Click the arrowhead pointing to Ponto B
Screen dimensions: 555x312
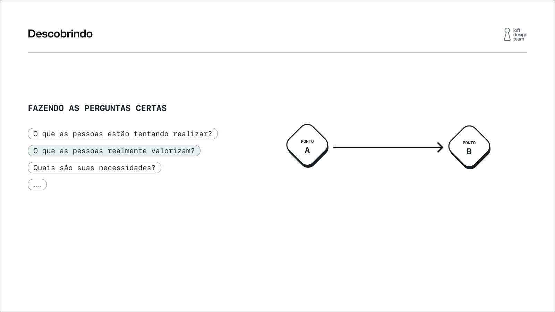441,147
